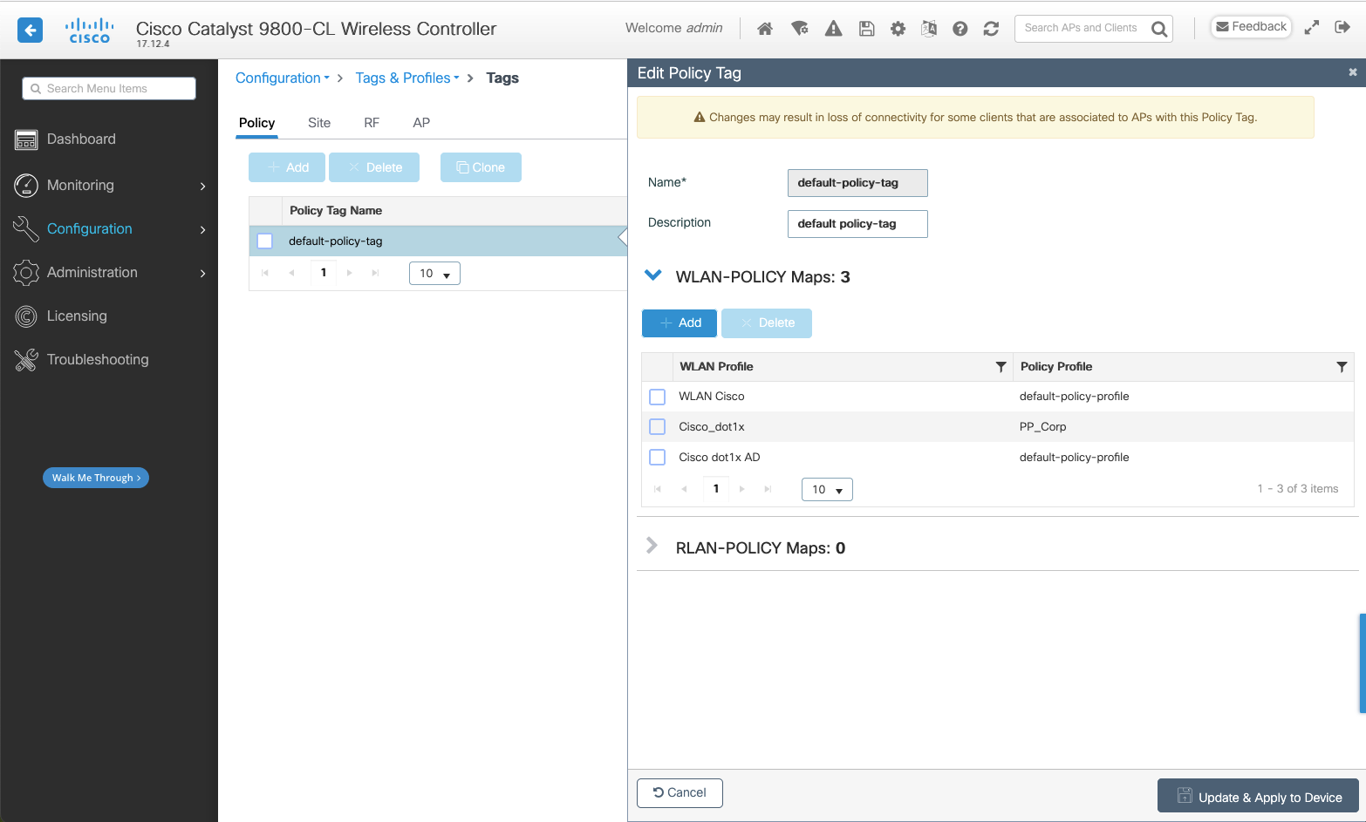Focus the Search Menu Items field

pos(109,89)
